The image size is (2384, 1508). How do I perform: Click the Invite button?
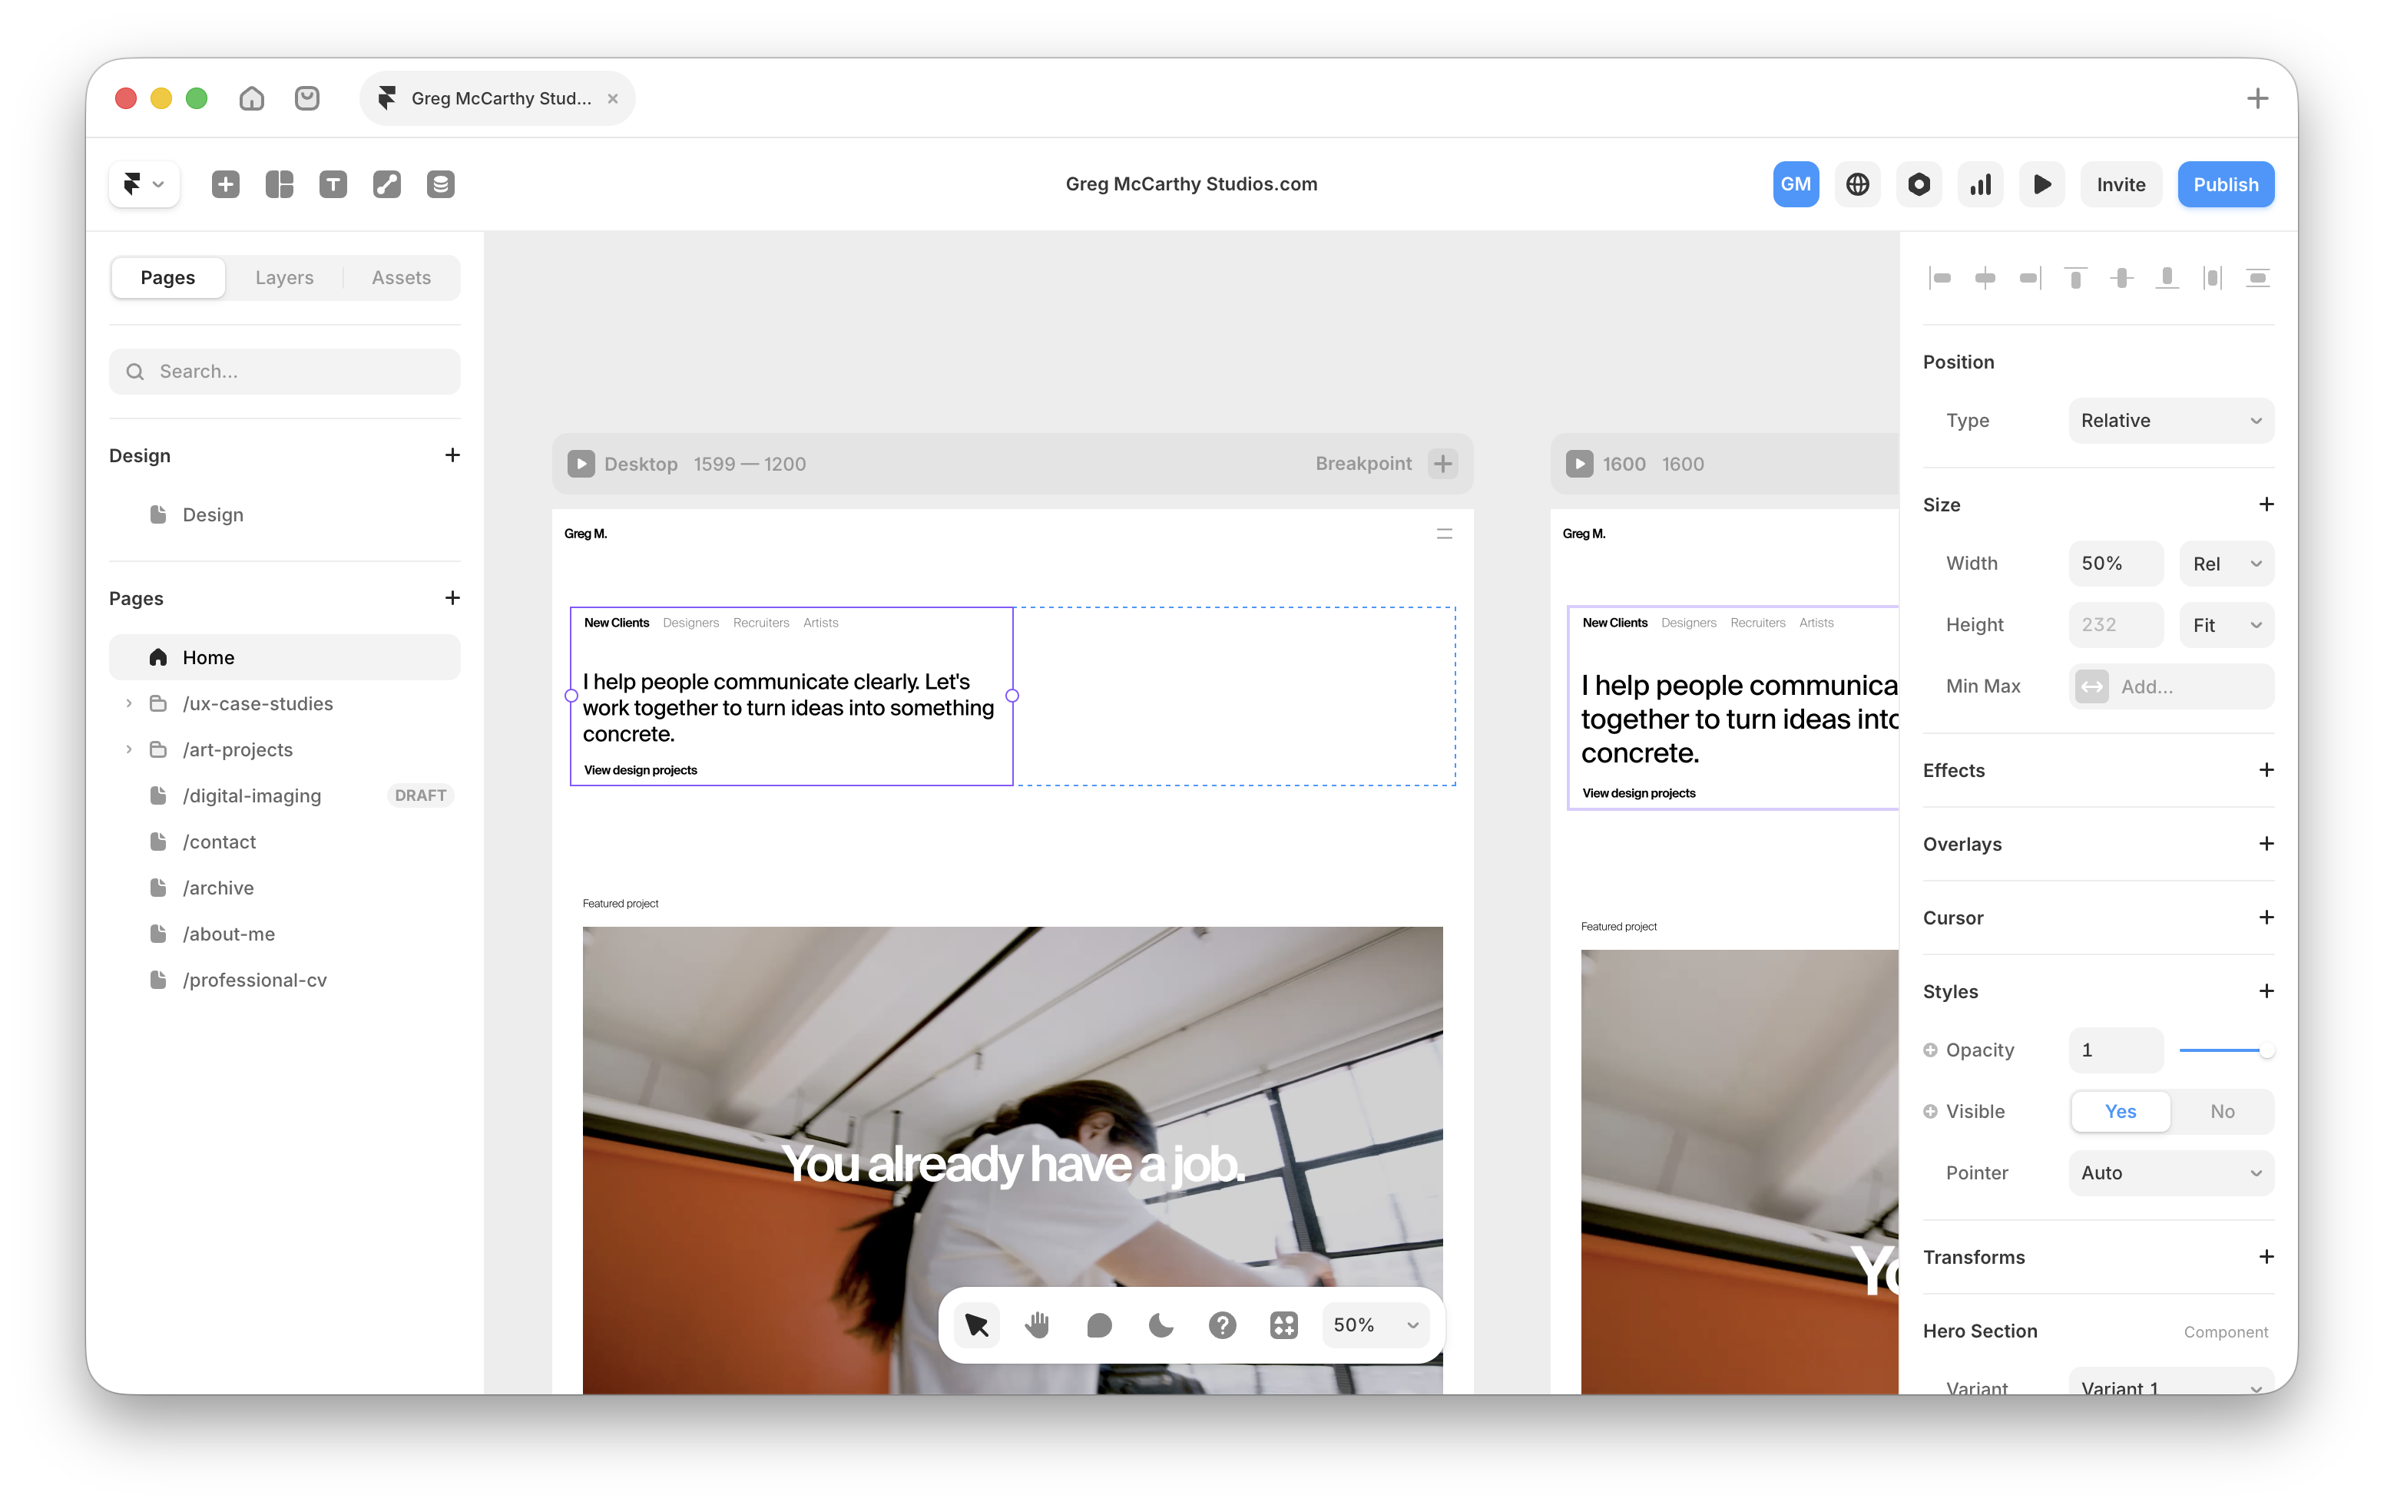[2121, 184]
